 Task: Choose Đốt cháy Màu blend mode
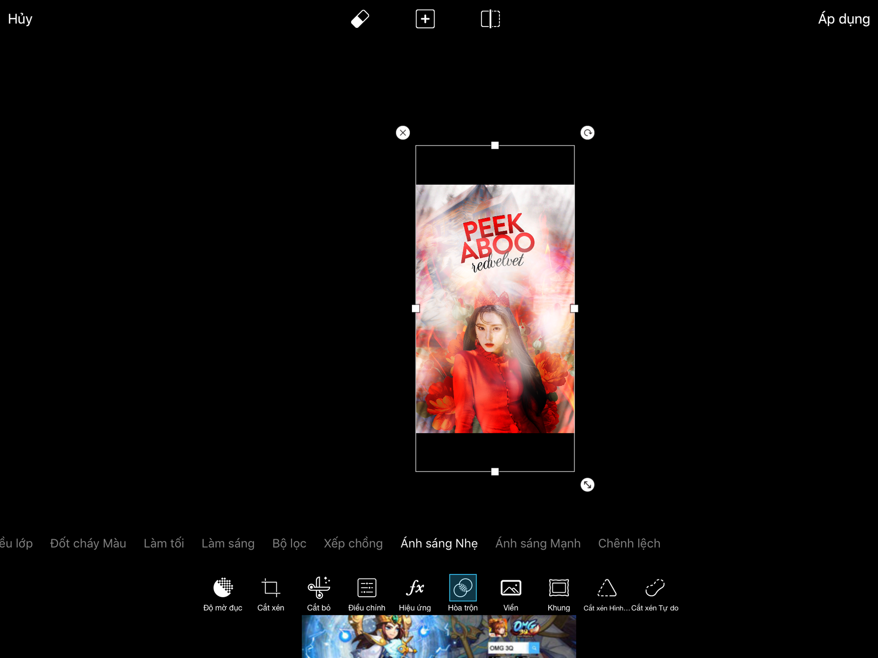(88, 543)
